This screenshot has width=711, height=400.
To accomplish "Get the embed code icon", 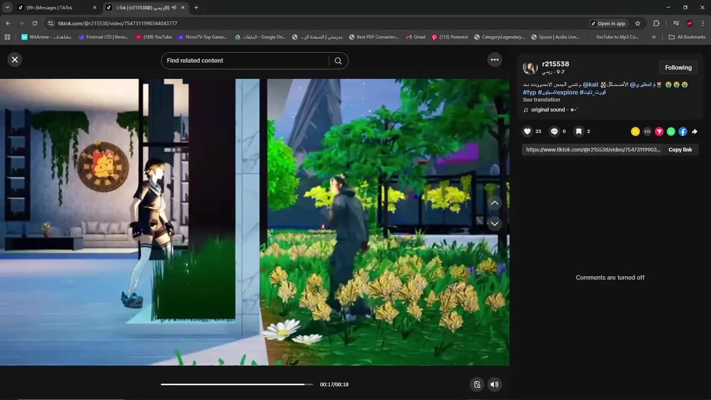I will pos(647,132).
